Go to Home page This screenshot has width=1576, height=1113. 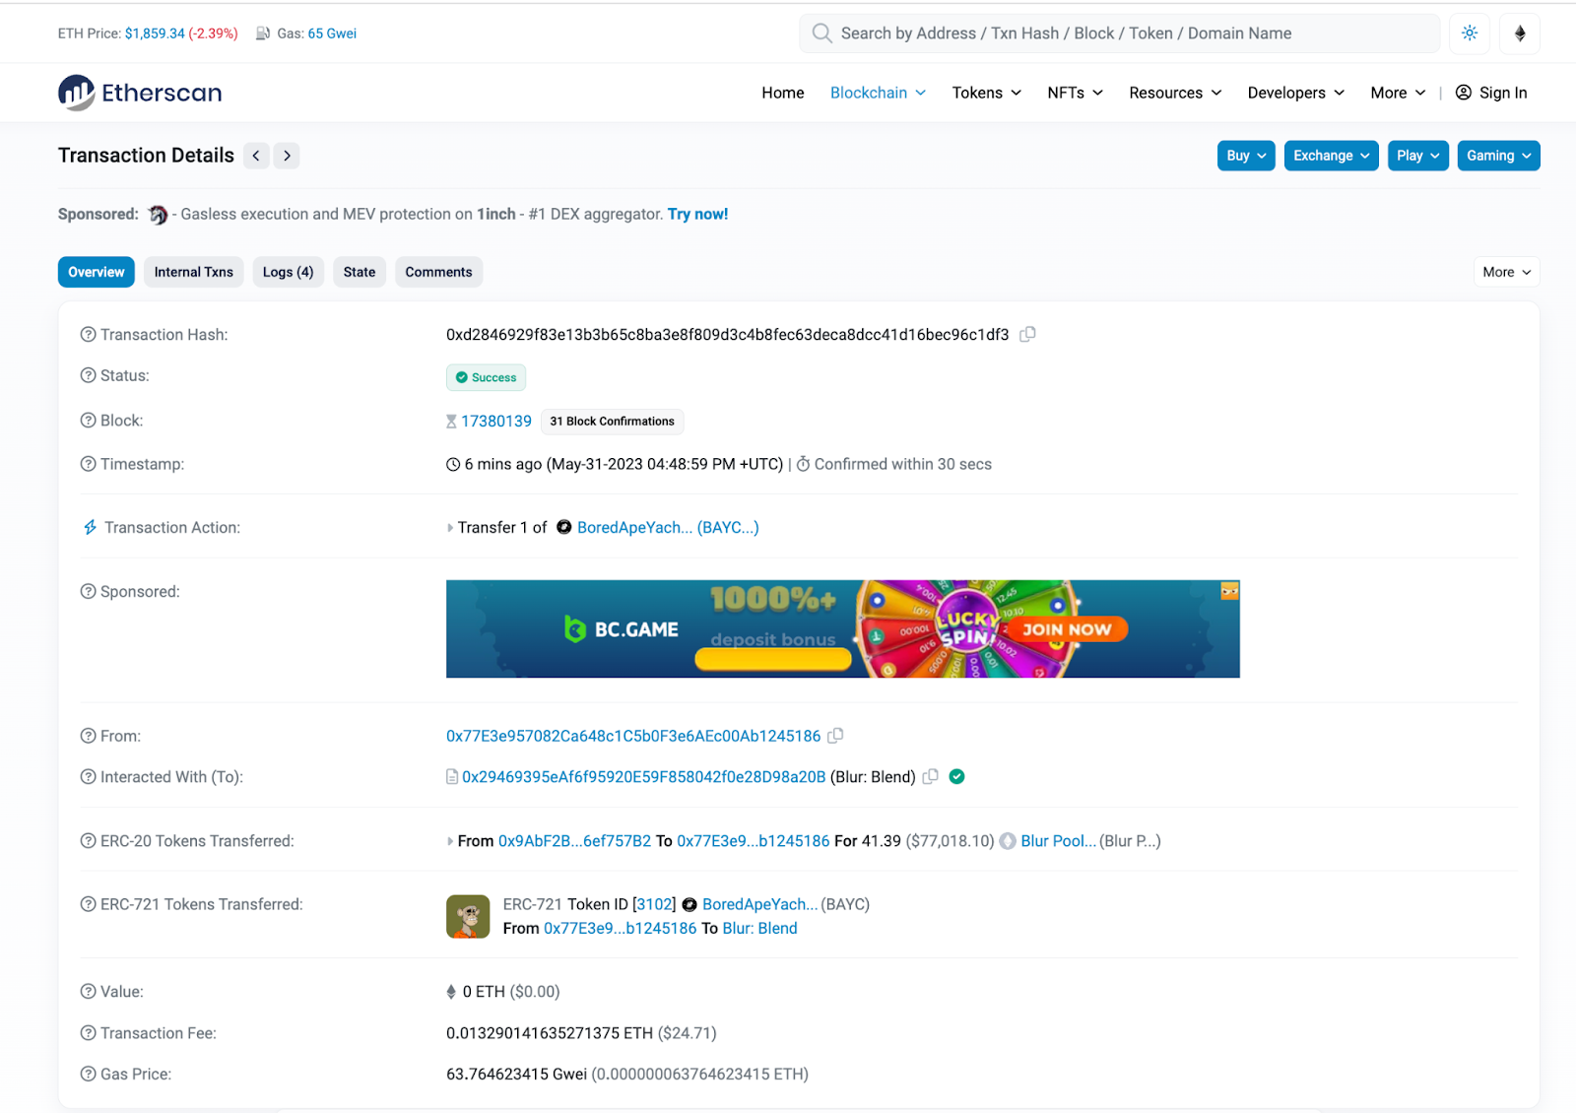coord(783,93)
